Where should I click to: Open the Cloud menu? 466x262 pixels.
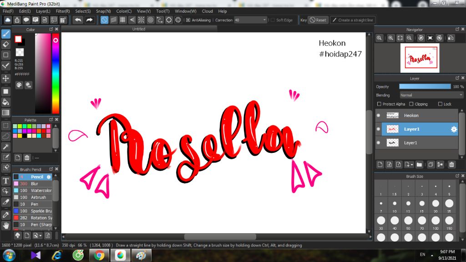[207, 11]
